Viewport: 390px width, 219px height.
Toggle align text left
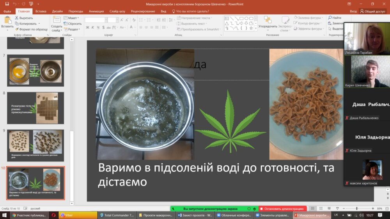[141, 27]
